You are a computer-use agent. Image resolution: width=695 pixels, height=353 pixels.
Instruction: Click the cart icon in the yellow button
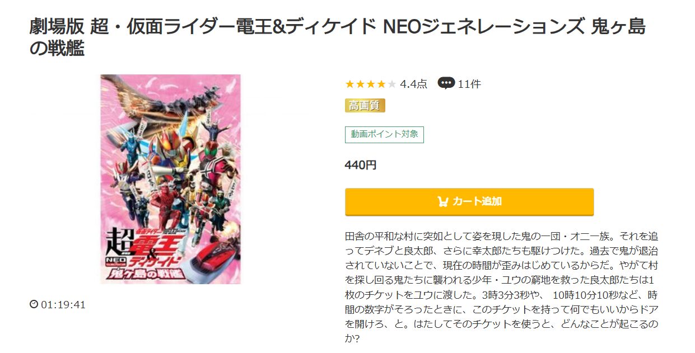442,201
